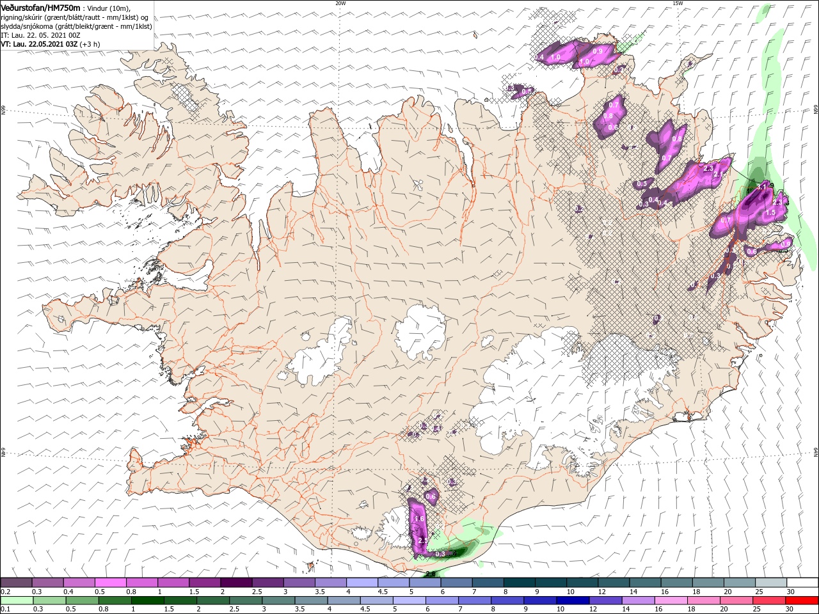The width and height of the screenshot is (819, 614).
Task: Click the 15W longitude label
Action: point(678,3)
